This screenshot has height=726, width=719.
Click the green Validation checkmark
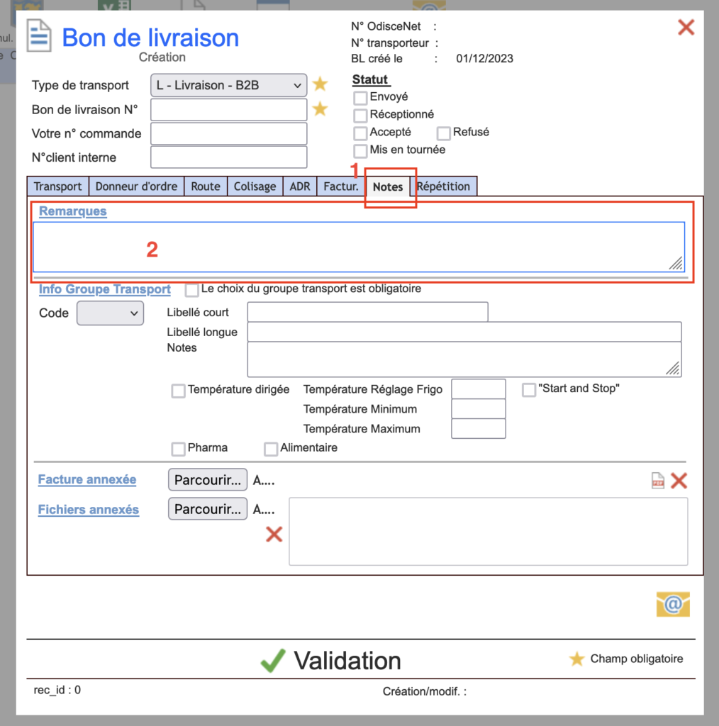273,660
